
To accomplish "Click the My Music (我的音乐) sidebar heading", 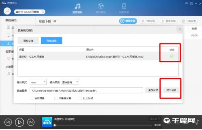I will click(11, 20).
